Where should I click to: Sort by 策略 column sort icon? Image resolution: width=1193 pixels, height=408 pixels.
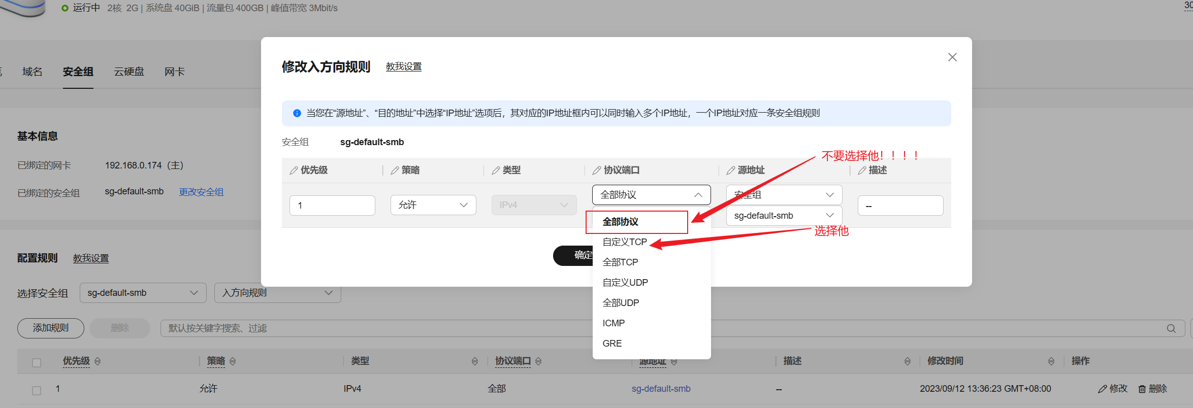(x=233, y=361)
